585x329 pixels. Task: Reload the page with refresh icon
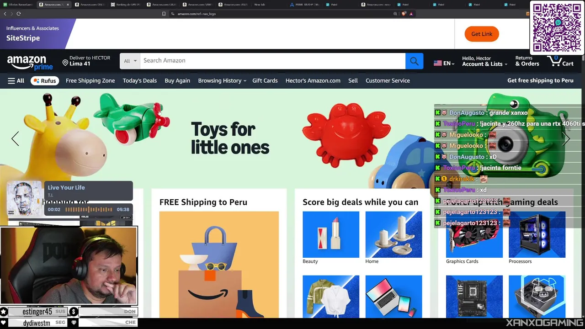[19, 14]
